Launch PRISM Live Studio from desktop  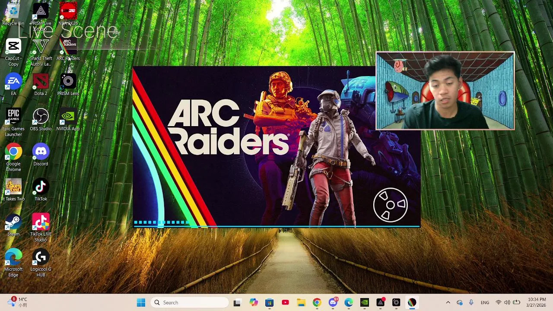click(x=41, y=17)
